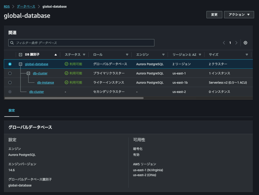259x195 pixels.
Task: Select the secondary db-cluster radio button
Action: (x=10, y=92)
